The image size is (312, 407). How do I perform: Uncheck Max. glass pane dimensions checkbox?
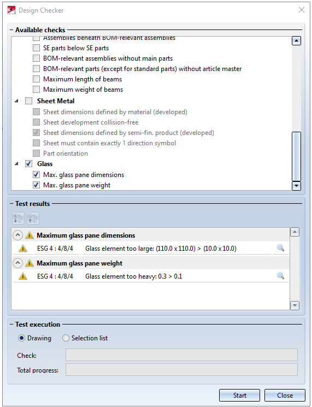[x=37, y=175]
